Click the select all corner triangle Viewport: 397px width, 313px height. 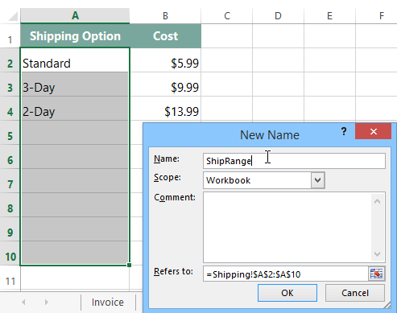click(13, 16)
